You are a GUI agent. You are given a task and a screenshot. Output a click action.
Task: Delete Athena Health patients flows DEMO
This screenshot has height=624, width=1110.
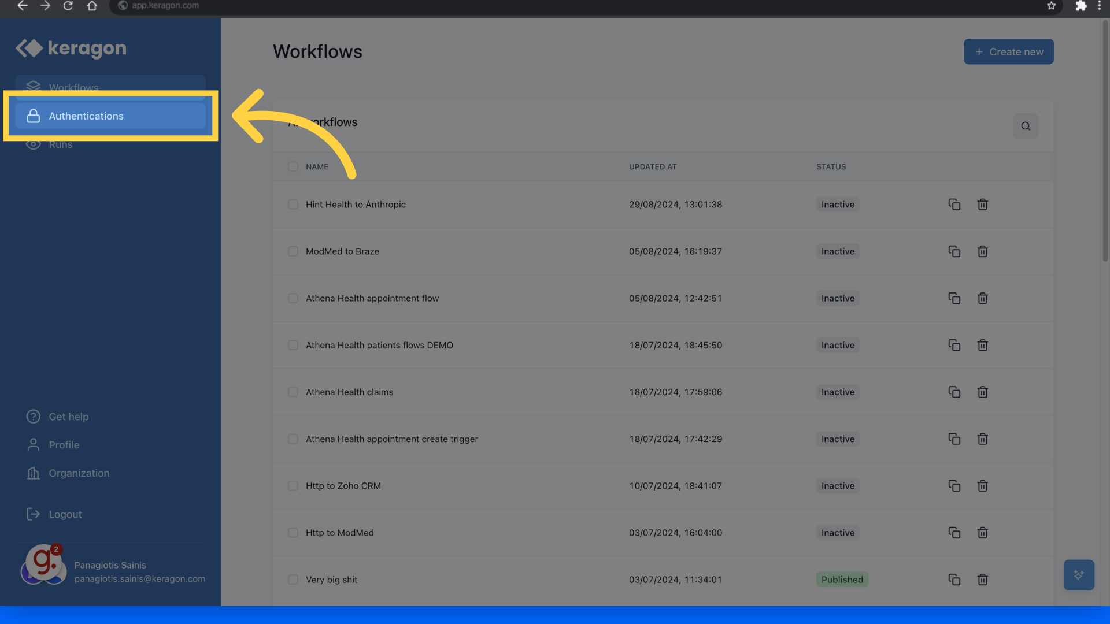pos(982,345)
